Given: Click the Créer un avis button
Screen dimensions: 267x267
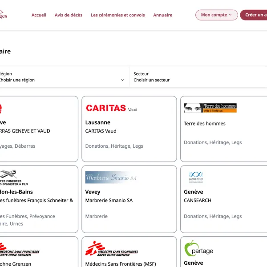Looking at the screenshot, I should coord(255,15).
